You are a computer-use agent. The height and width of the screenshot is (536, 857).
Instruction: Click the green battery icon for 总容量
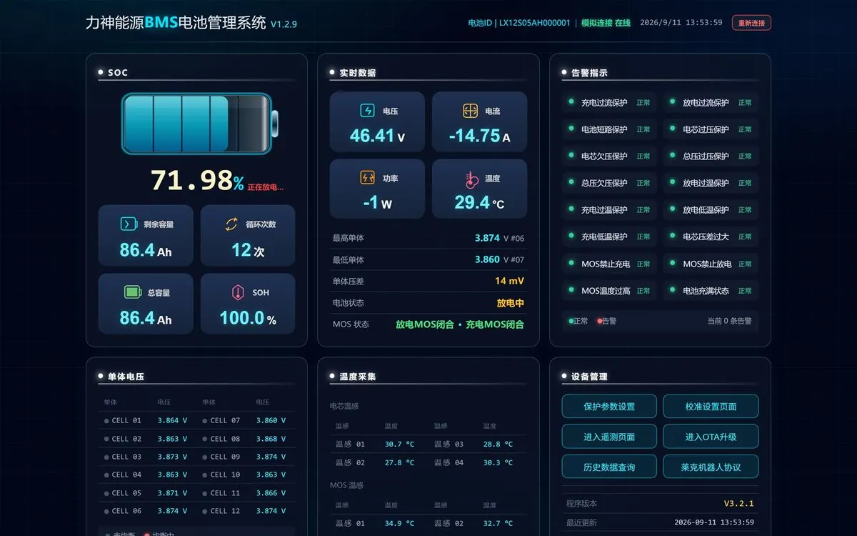click(x=133, y=292)
